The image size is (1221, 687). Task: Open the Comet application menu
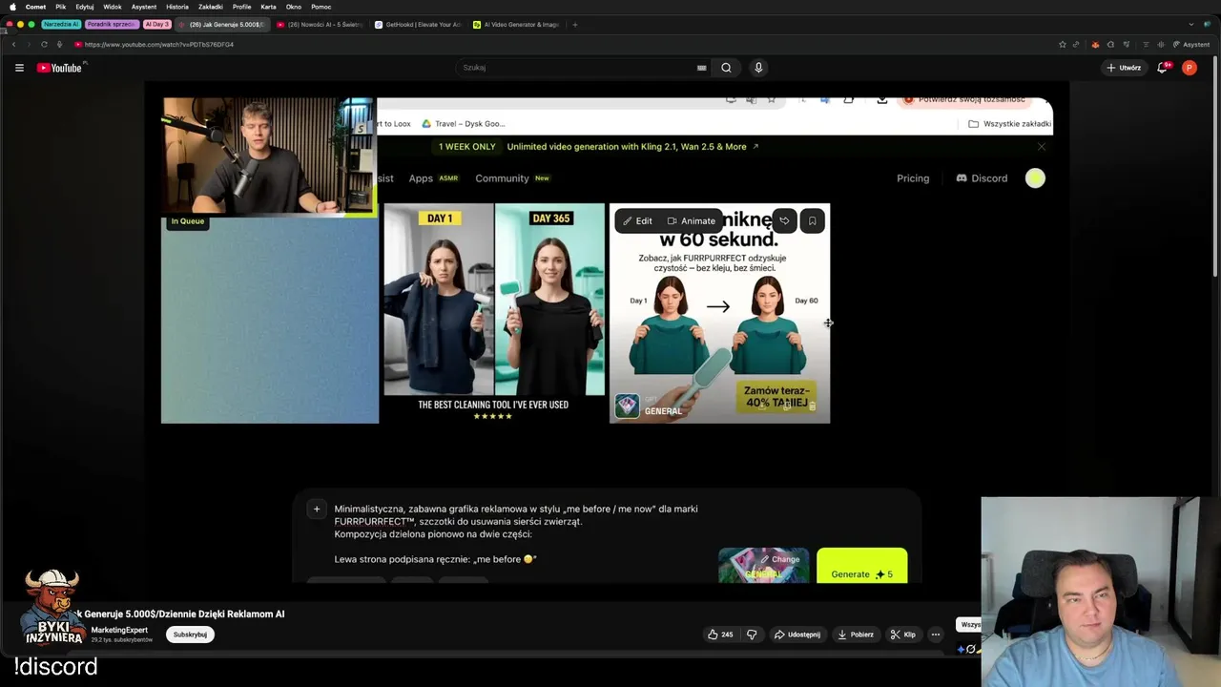pyautogui.click(x=35, y=7)
